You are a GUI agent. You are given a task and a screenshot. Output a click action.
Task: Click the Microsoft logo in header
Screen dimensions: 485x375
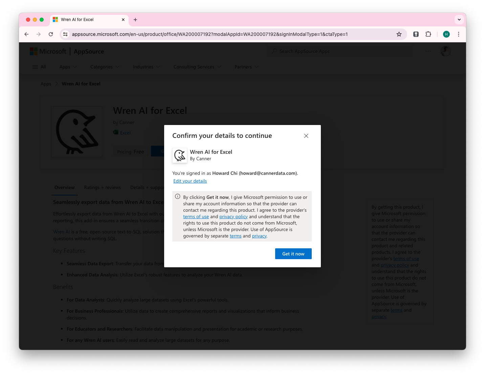[48, 51]
